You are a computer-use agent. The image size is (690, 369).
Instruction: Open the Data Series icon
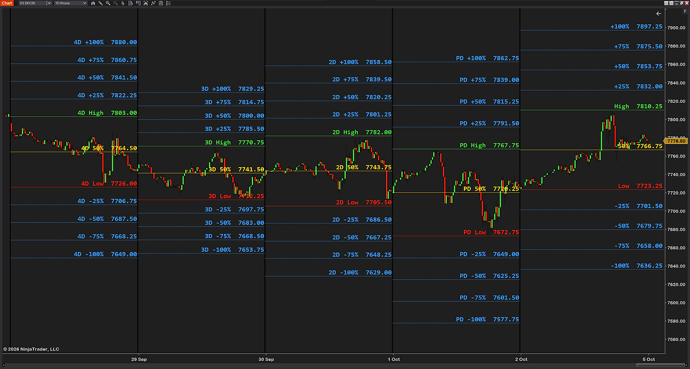146,3
